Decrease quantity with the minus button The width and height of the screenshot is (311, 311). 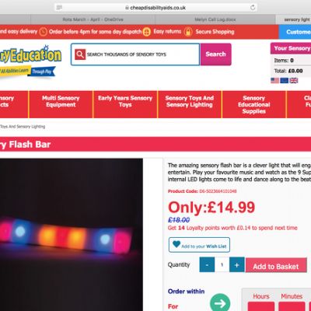207,264
